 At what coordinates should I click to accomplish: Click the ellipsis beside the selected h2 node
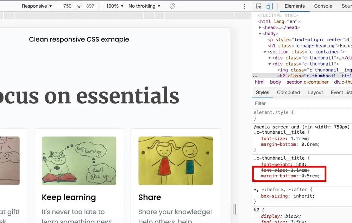pyautogui.click(x=255, y=76)
